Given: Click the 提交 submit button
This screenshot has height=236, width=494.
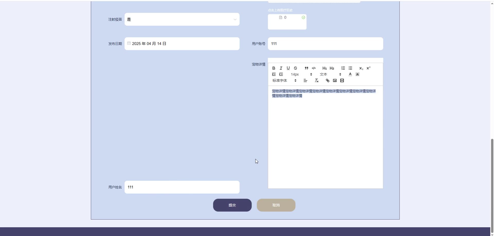Looking at the screenshot, I should tap(232, 205).
